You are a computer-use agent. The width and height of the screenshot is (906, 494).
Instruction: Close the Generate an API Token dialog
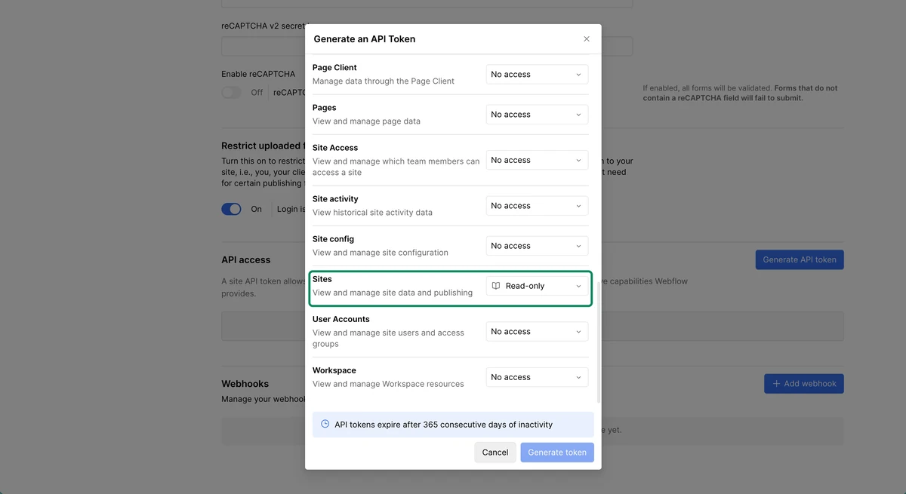tap(587, 39)
